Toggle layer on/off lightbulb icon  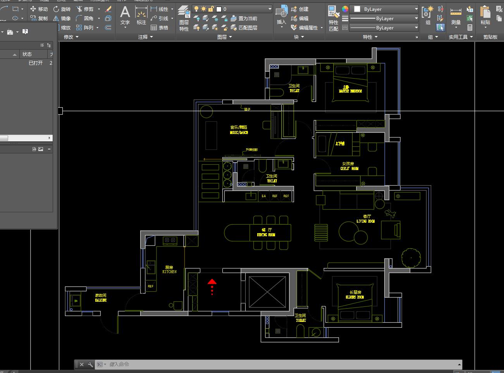(x=196, y=9)
